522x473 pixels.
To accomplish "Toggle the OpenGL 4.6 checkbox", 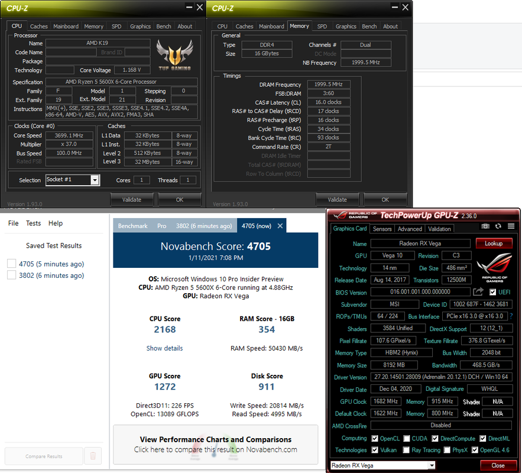I will pyautogui.click(x=475, y=450).
